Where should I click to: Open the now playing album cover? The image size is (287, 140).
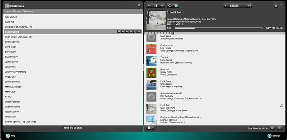[156, 20]
